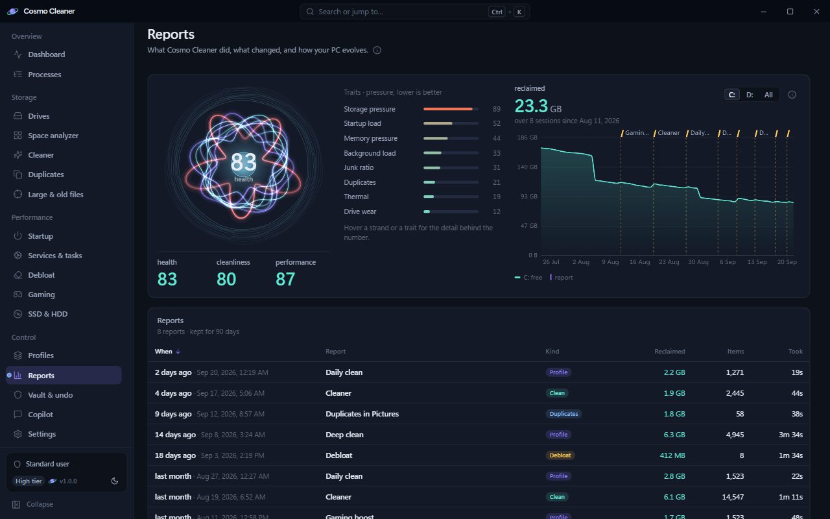Show All drives in chart
The height and width of the screenshot is (519, 830).
(x=768, y=95)
